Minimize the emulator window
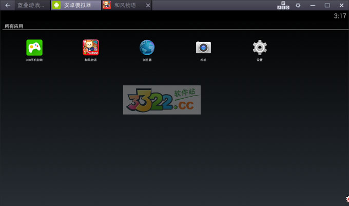Screen dimensions: 349x206 [313, 5]
